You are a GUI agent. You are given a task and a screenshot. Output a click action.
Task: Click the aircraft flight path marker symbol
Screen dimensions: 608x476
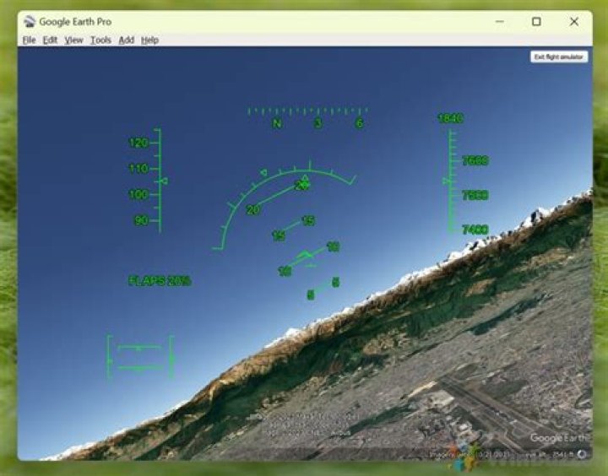coord(305,255)
